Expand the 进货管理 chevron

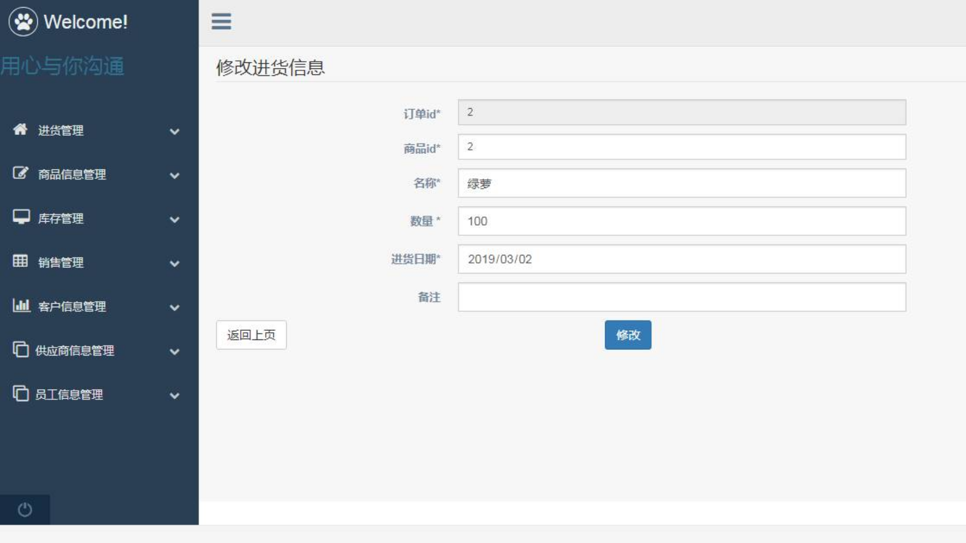[x=175, y=132]
